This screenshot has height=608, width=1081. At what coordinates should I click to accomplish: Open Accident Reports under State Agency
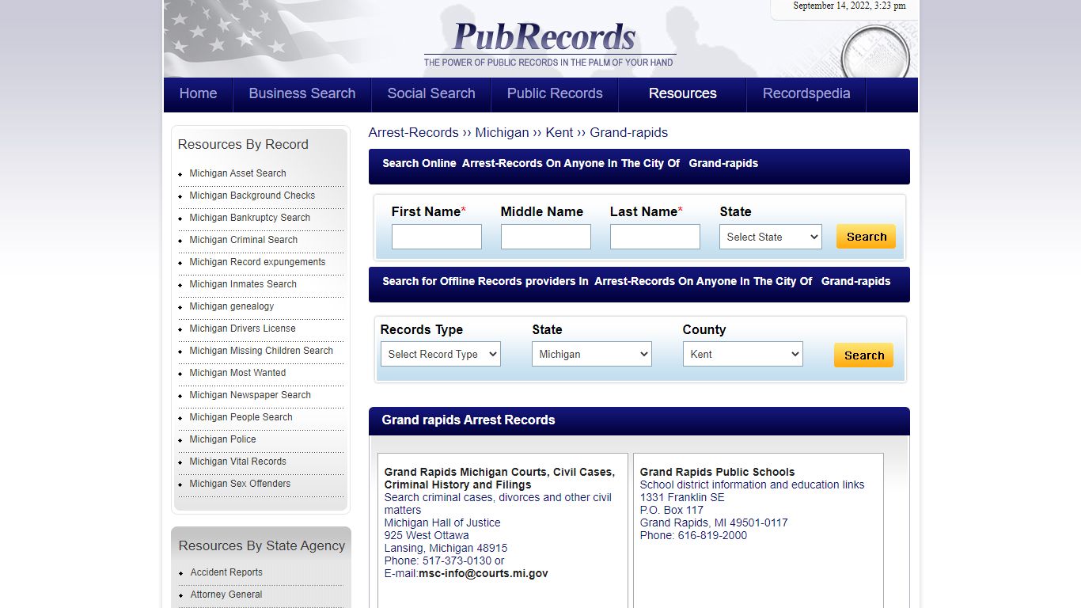point(226,572)
